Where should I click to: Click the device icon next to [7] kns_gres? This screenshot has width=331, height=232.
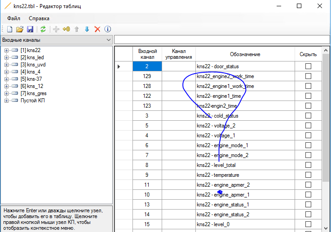tap(15, 93)
